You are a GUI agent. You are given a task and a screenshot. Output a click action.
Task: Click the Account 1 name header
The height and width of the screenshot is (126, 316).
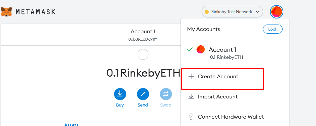pyautogui.click(x=143, y=32)
